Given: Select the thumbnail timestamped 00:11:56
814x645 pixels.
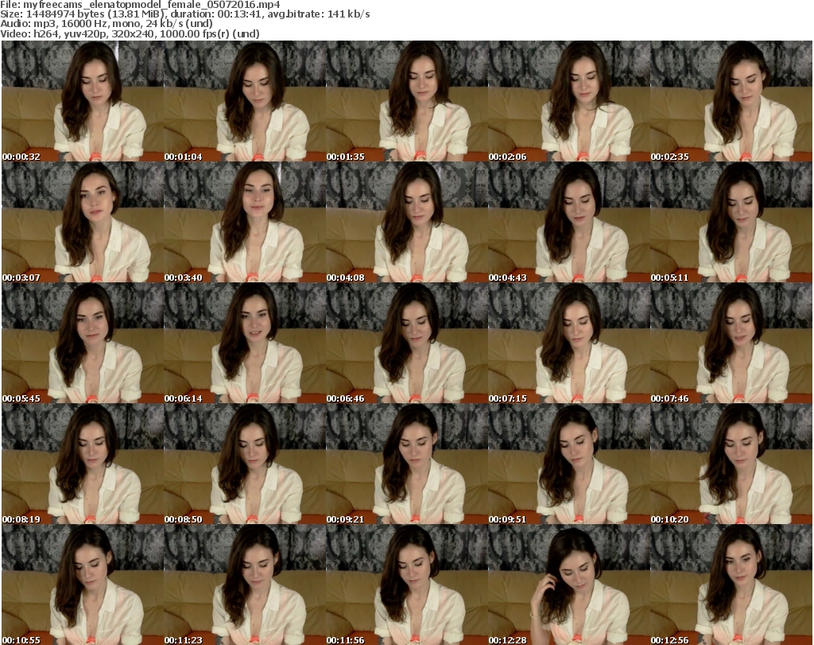Looking at the screenshot, I should 407,585.
